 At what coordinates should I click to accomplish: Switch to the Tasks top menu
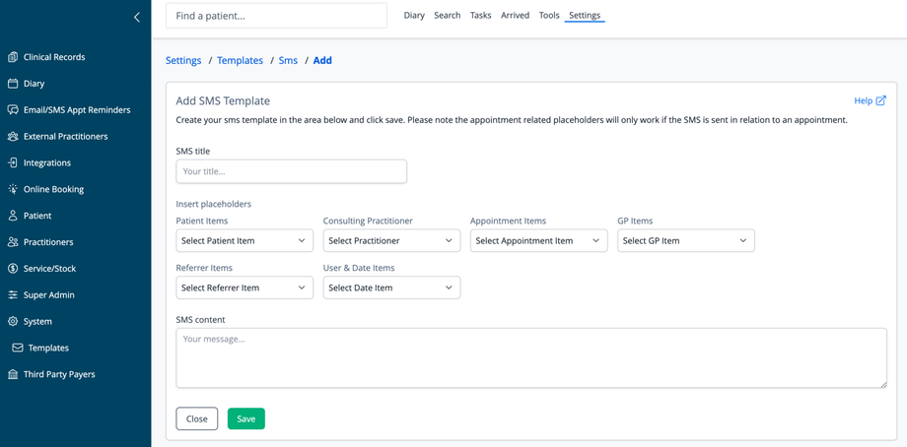(480, 16)
